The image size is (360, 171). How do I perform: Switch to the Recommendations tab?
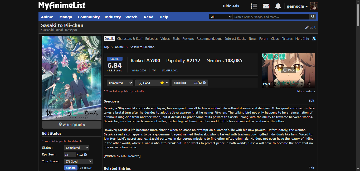coord(210,38)
